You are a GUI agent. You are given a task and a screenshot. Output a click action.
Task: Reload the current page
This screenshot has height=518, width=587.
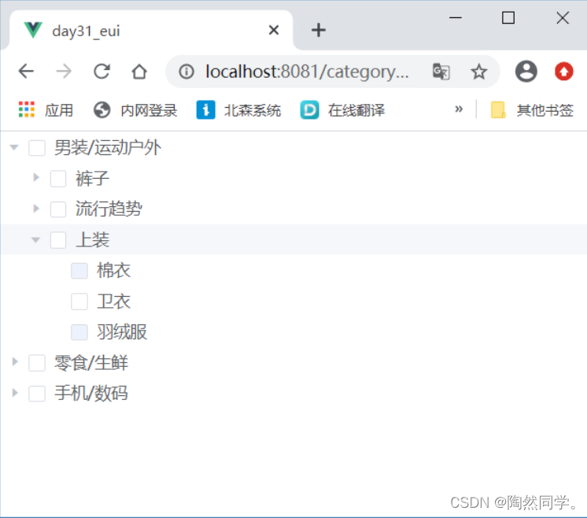(102, 71)
